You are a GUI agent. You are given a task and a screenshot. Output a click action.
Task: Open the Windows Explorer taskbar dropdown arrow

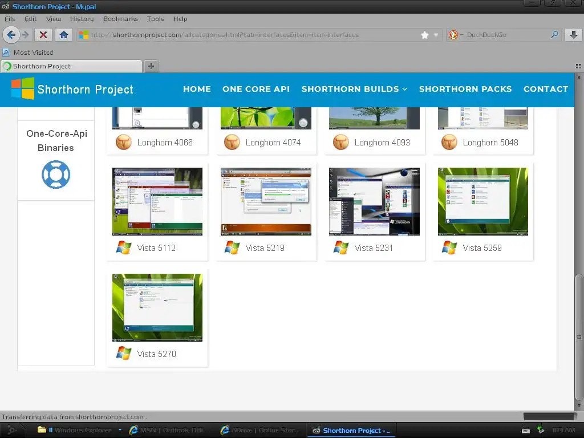[120, 430]
